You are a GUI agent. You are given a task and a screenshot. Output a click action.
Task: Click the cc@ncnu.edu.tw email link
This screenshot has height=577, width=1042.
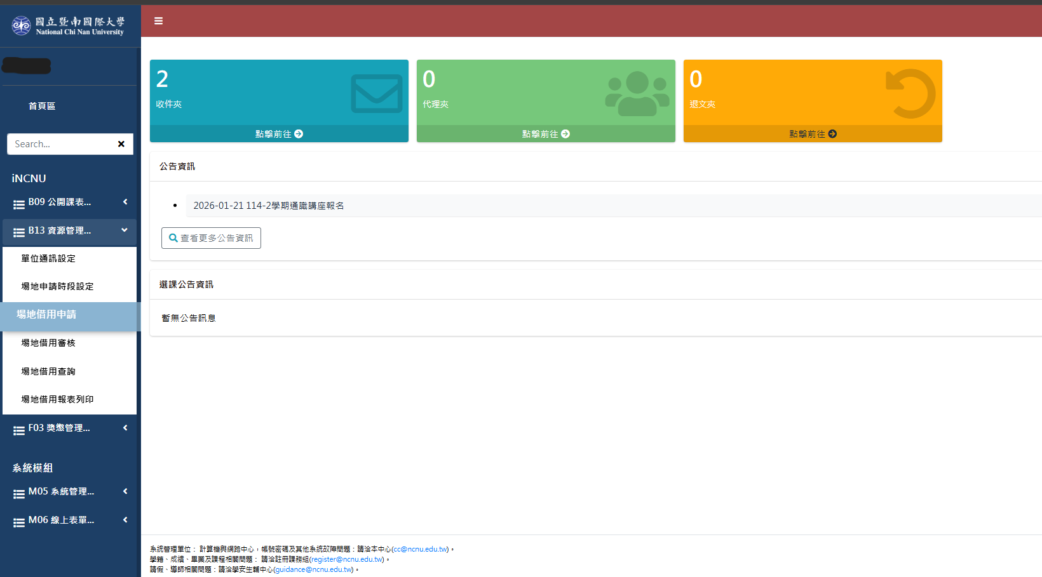coord(421,549)
